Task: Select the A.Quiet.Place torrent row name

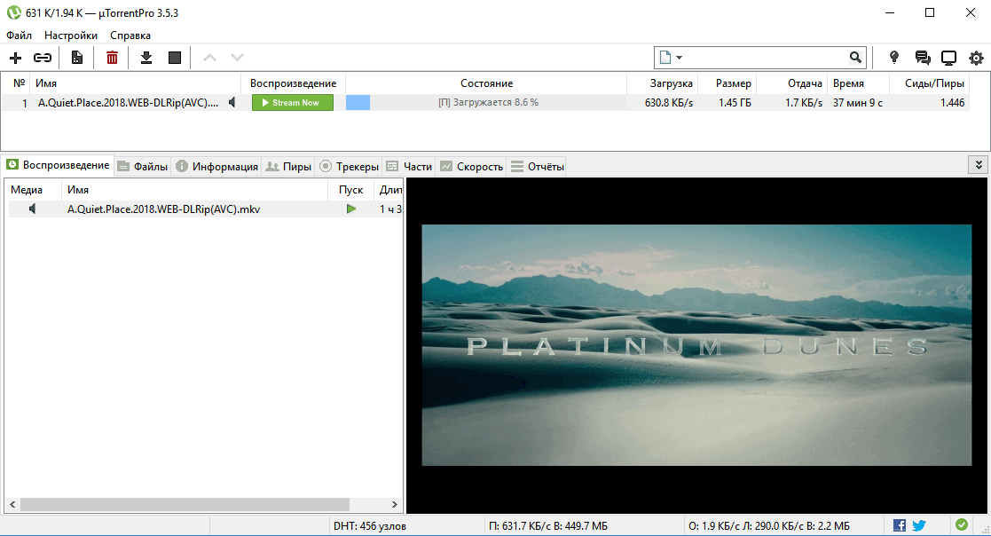Action: [129, 102]
